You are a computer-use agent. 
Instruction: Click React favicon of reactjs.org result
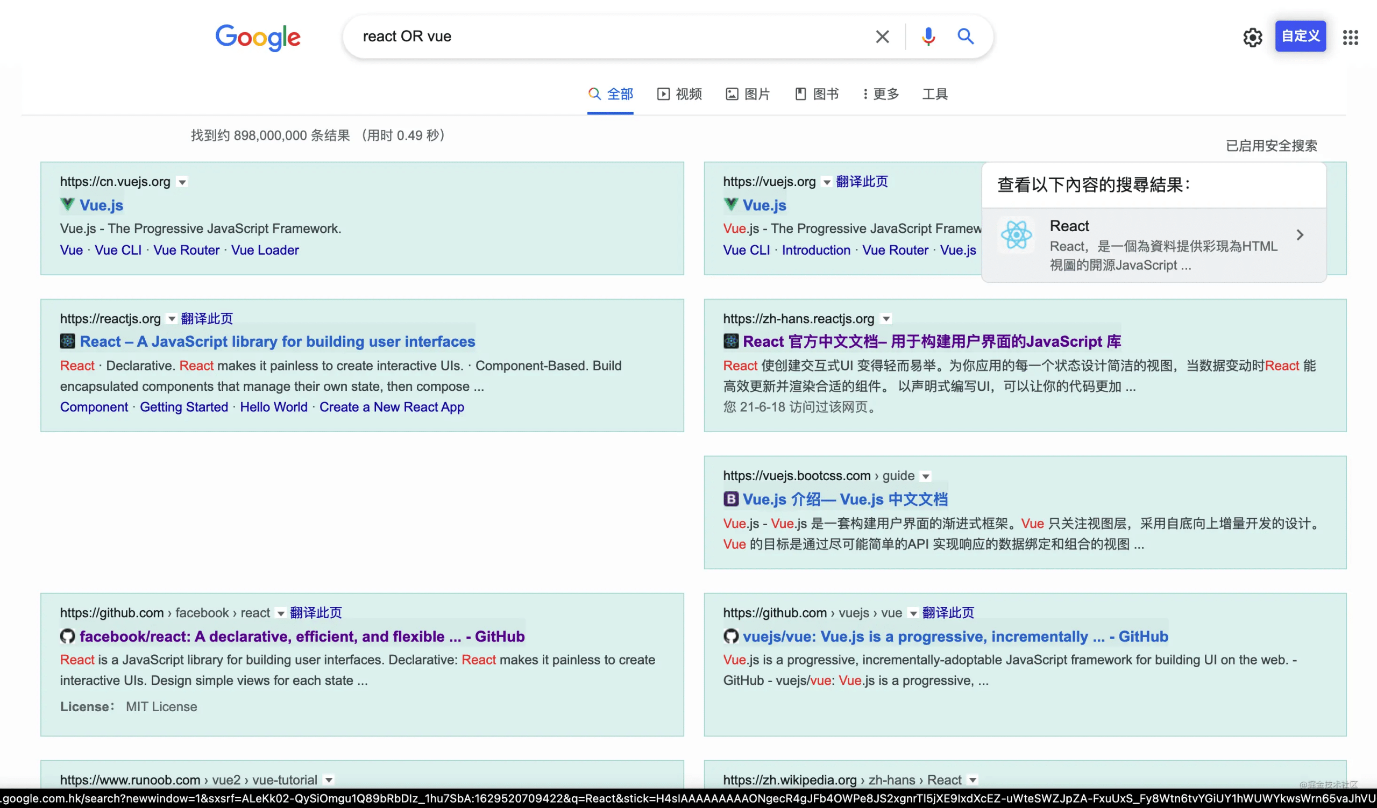(67, 341)
